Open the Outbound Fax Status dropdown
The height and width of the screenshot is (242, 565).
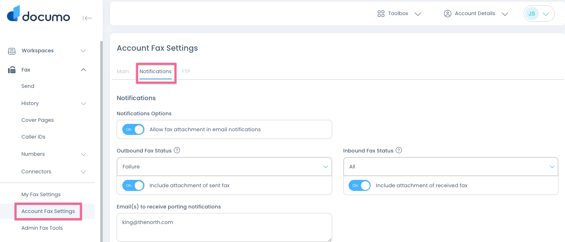point(224,167)
